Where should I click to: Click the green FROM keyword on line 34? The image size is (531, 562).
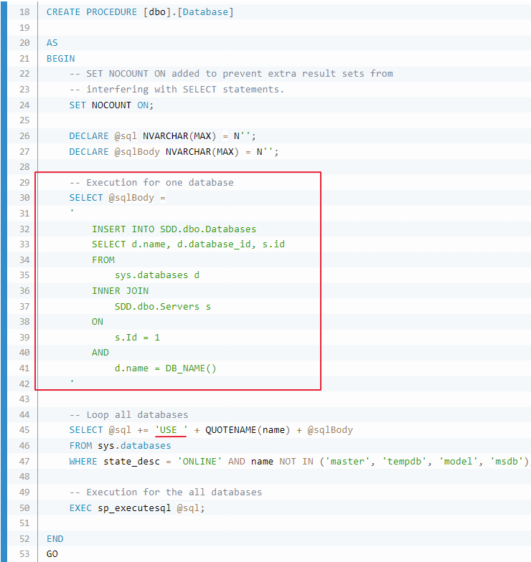[x=103, y=259]
